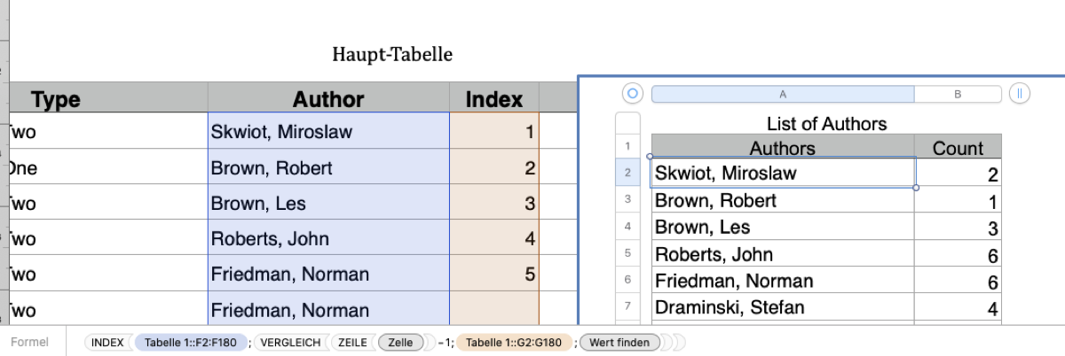Click the ZEILE function token
The width and height of the screenshot is (1065, 356).
point(352,342)
